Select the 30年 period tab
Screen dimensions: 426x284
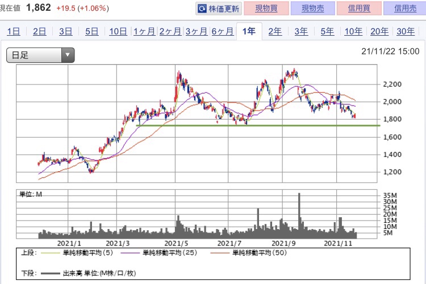406,32
